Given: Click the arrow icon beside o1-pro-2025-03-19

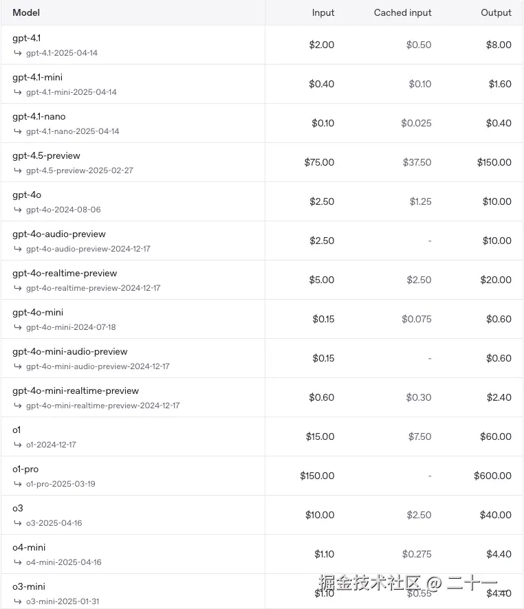Looking at the screenshot, I should pyautogui.click(x=17, y=484).
